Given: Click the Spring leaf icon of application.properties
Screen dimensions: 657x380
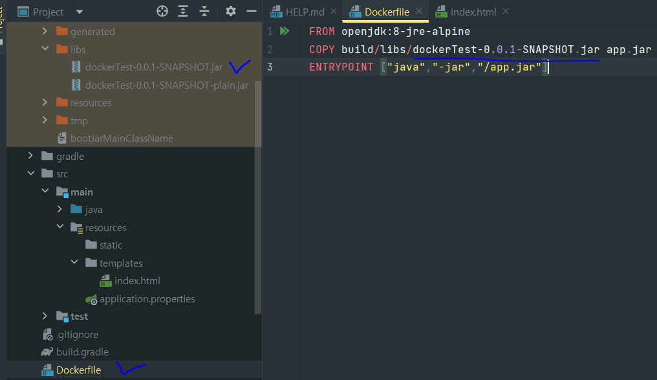Looking at the screenshot, I should click(x=91, y=300).
